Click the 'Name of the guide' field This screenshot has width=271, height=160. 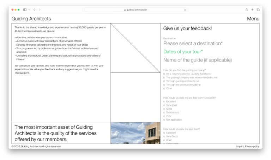[197, 60]
